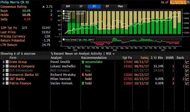Image resolution: width=190 pixels, height=112 pixels.
Task: Click the green upgrade arrow next to accumulate
Action: coord(83,62)
